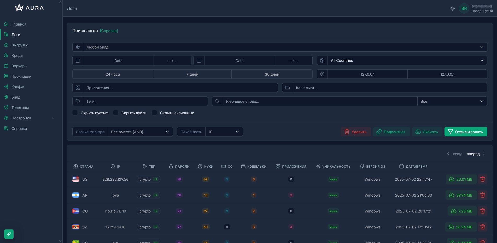Click the green floating icon at bottom-left
497x243 pixels.
click(9, 234)
